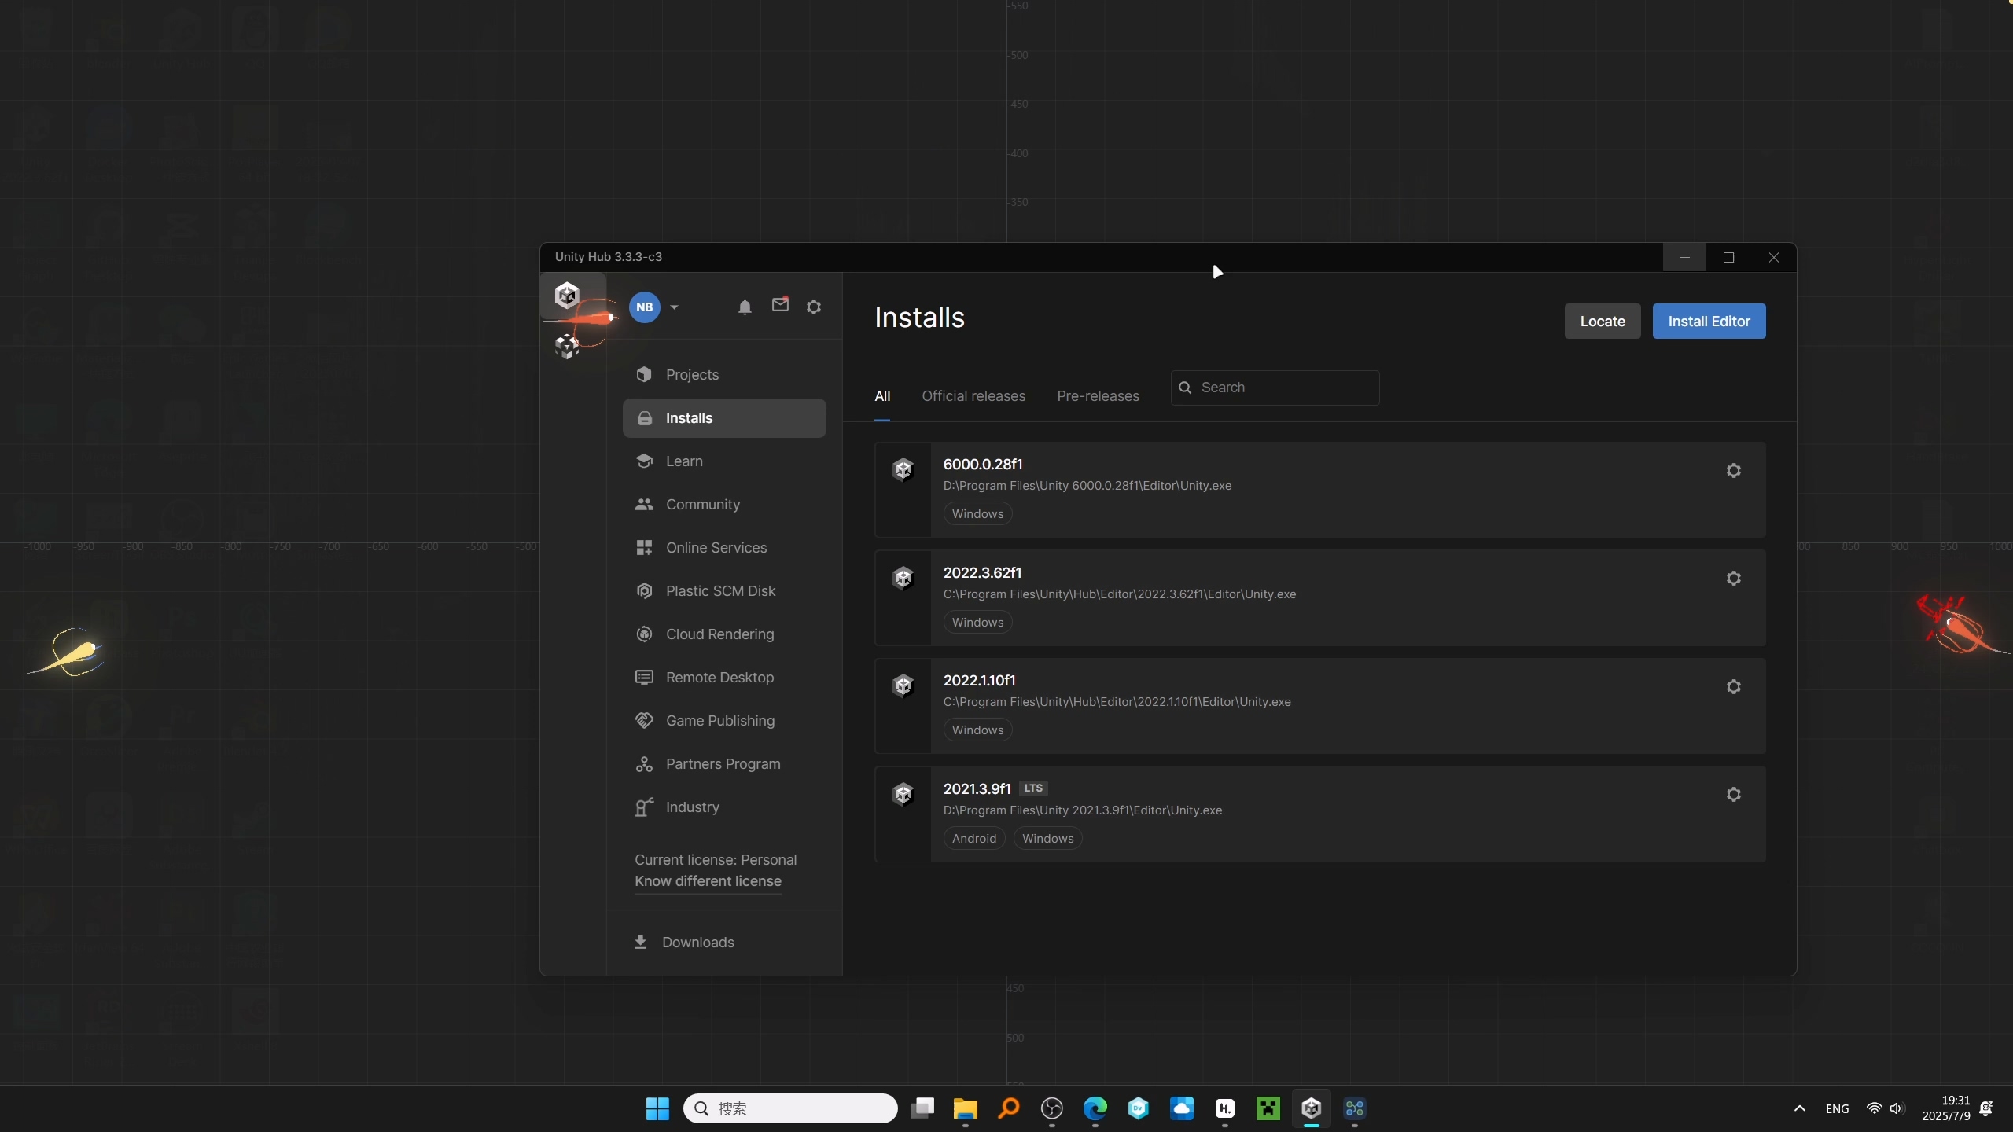Image resolution: width=2013 pixels, height=1132 pixels.
Task: Go to the Community section
Action: [724, 505]
